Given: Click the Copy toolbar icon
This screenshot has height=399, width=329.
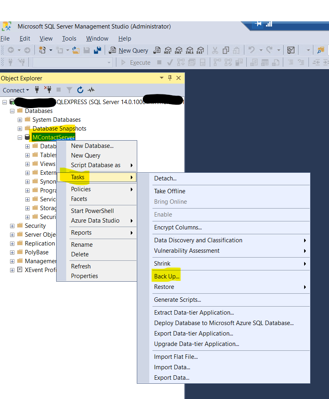Looking at the screenshot, I should (x=225, y=50).
